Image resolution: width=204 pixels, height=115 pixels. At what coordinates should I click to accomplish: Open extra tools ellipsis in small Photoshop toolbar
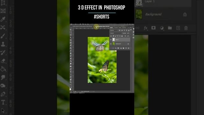tap(71, 85)
